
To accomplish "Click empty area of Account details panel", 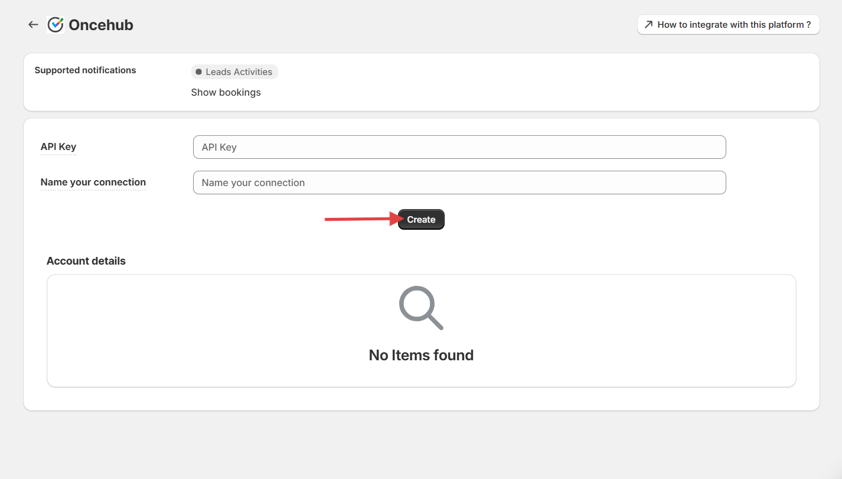I will (x=620, y=331).
